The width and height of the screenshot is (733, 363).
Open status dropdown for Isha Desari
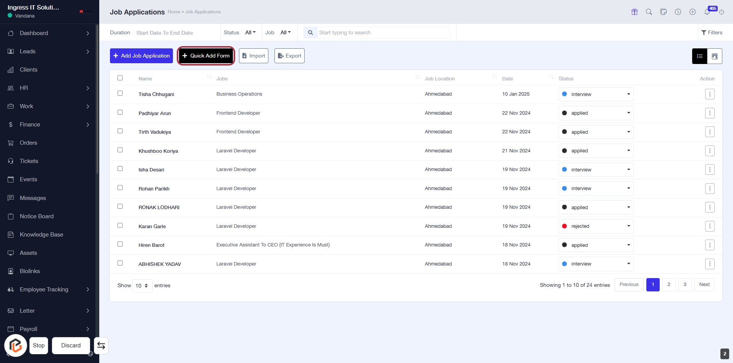596,170
